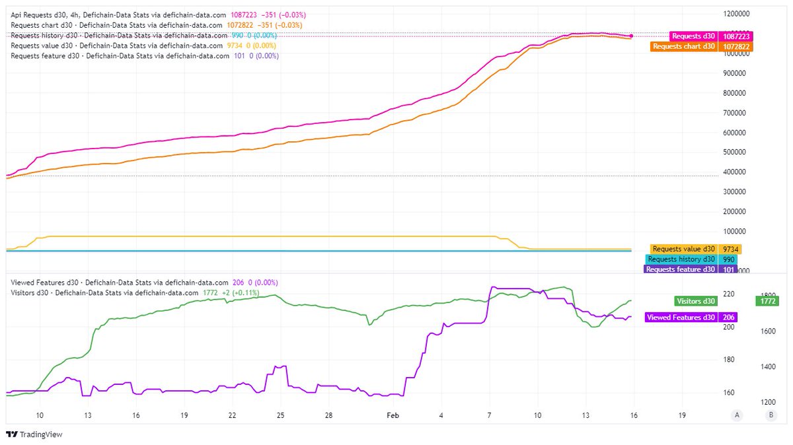
Task: Click the 4 date on time axis
Action: pos(441,415)
